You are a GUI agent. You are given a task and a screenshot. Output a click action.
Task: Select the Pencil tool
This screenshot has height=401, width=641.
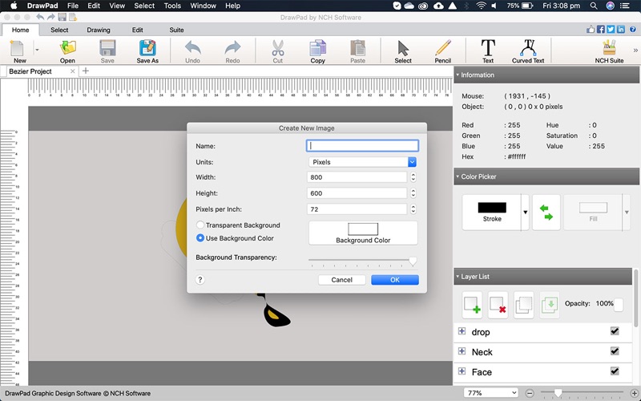point(442,50)
